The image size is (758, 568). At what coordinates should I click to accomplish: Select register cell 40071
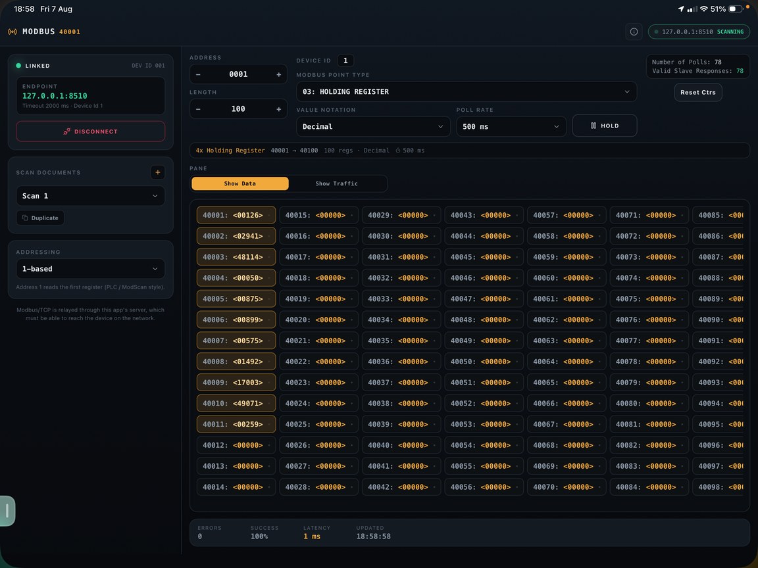649,216
